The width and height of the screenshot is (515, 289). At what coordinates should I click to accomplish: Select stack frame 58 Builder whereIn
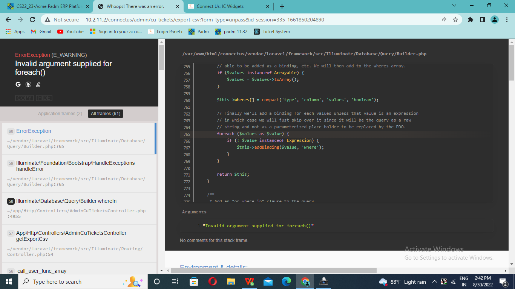coord(79,208)
